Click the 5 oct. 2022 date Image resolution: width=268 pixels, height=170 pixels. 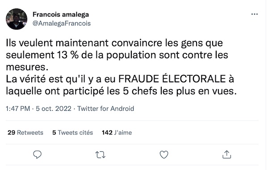pos(54,109)
